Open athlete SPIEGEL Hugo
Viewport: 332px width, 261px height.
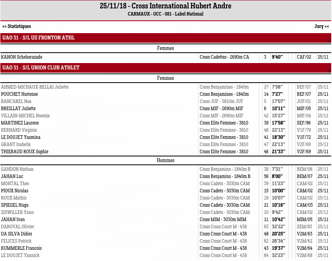click(x=15, y=205)
